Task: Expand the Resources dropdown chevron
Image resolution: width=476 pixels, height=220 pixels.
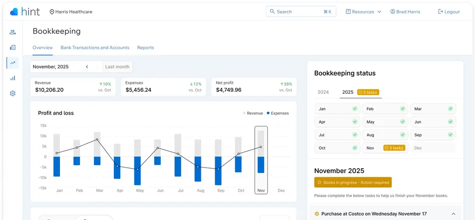Action: (x=379, y=12)
